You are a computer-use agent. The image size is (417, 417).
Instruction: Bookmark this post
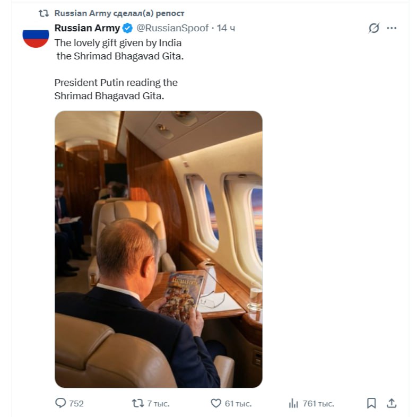371,403
